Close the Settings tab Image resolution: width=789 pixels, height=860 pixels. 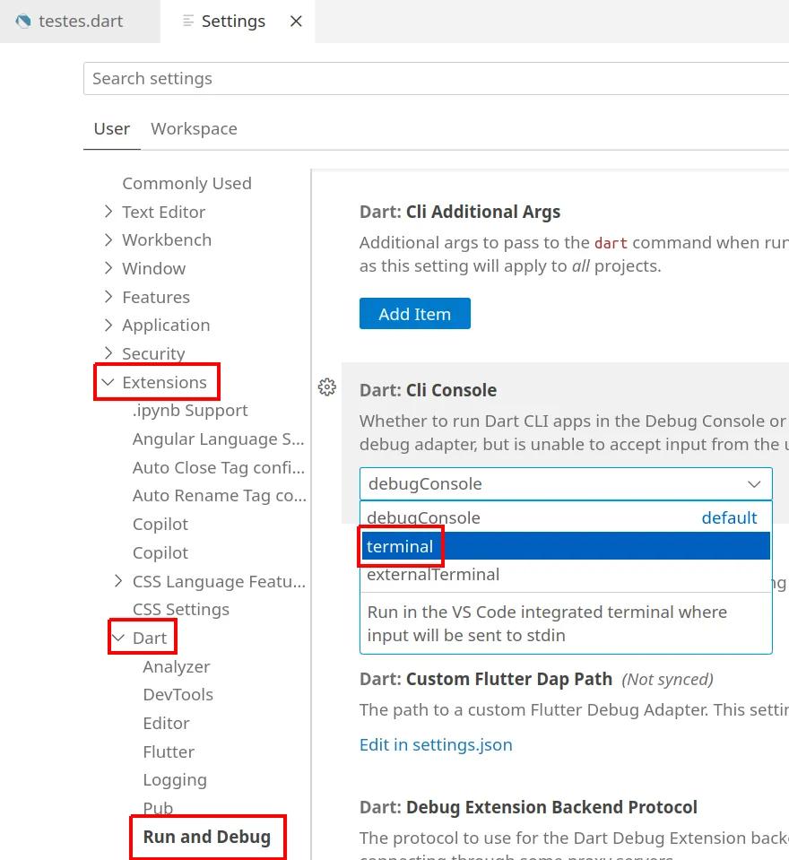pyautogui.click(x=296, y=22)
